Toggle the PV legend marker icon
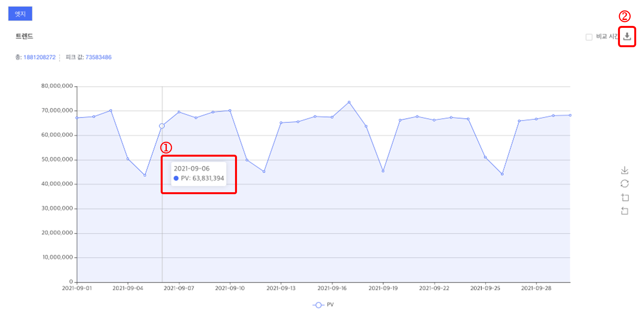 [x=318, y=305]
